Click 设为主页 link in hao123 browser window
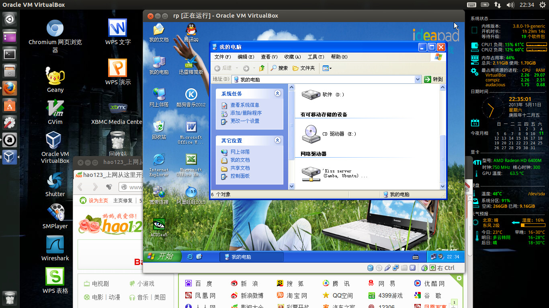 [x=98, y=201]
